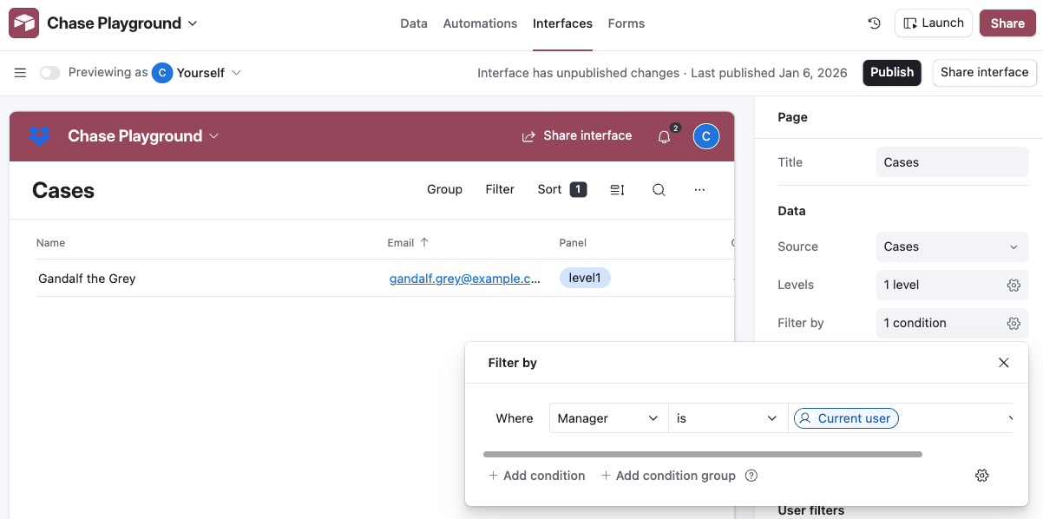Open the three-dot more options menu
Screen dimensions: 1043x519
699,190
